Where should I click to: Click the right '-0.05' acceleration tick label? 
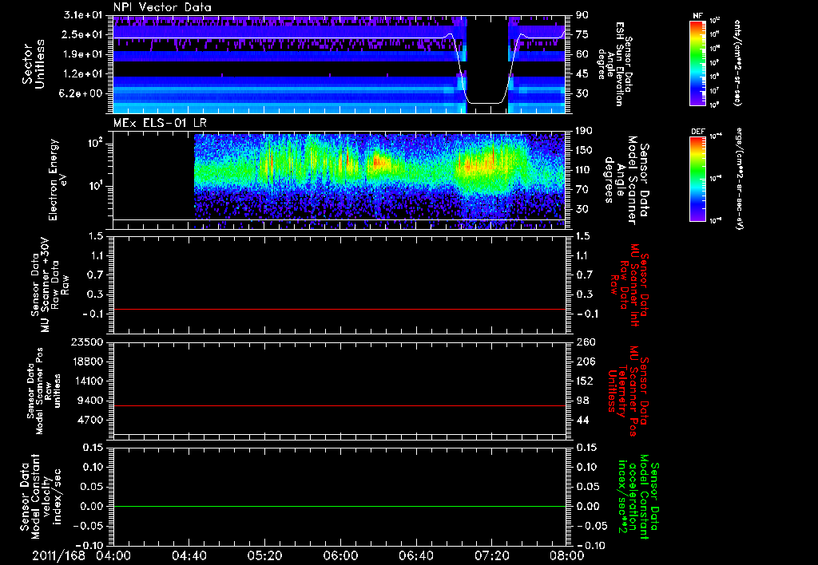pyautogui.click(x=592, y=526)
